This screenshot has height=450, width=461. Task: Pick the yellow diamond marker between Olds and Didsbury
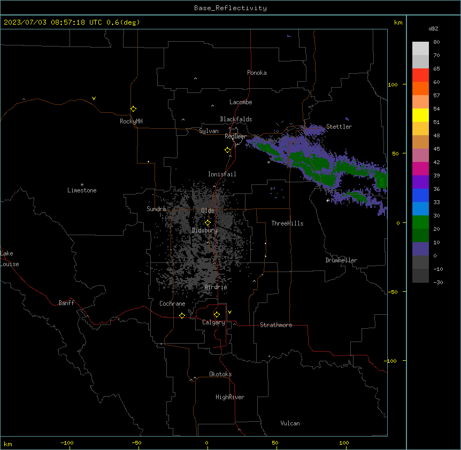coord(208,222)
